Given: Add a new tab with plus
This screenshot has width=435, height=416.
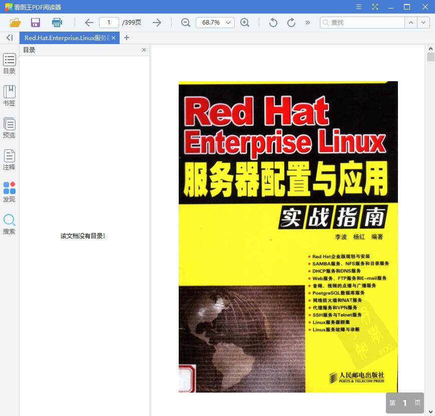Looking at the screenshot, I should [127, 38].
